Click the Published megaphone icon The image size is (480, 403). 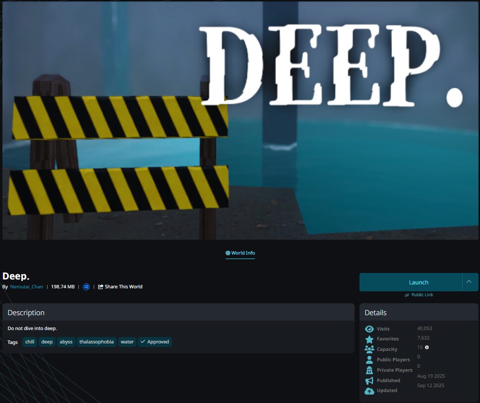(x=369, y=381)
